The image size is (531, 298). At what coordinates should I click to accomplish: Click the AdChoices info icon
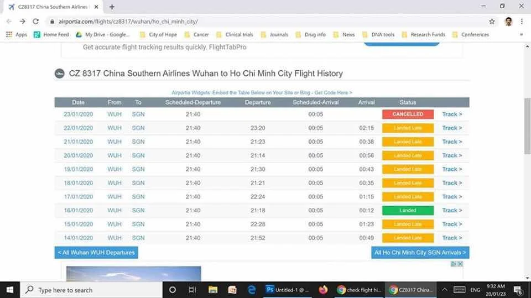pos(454,264)
